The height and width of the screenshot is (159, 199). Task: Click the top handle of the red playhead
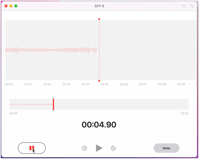click(99, 19)
